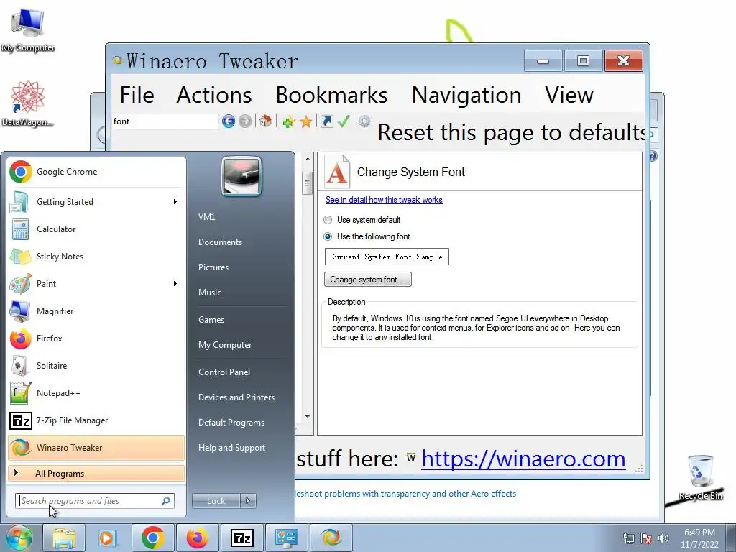Open Control Panel from Start menu

(x=224, y=372)
